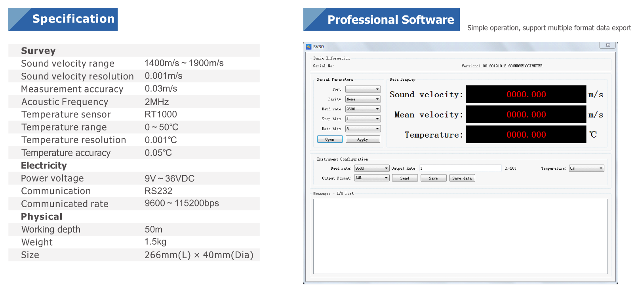Click the SV30 app icon in title bar
The height and width of the screenshot is (295, 636).
tap(308, 47)
